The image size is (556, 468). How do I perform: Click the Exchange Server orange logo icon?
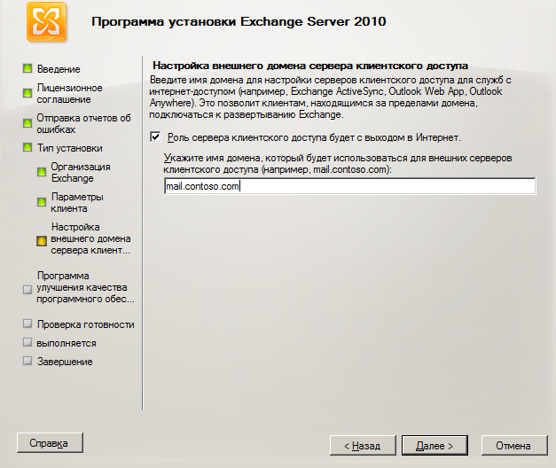[46, 22]
